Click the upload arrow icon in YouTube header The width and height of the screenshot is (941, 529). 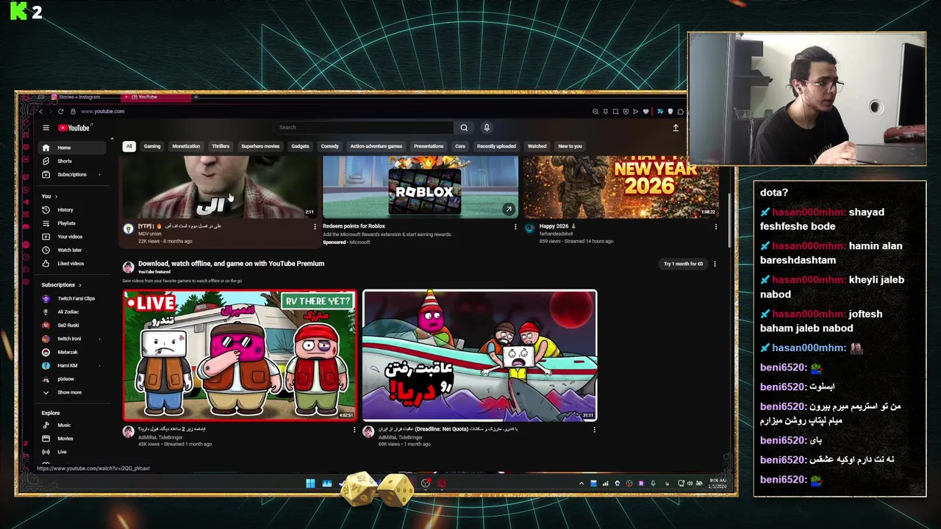(676, 128)
